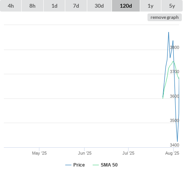
Task: Choose the 1d range tab
Action: click(x=54, y=6)
